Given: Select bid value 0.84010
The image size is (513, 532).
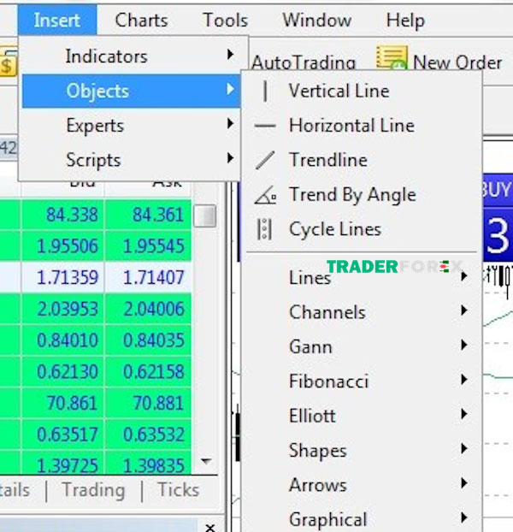Looking at the screenshot, I should 68,340.
